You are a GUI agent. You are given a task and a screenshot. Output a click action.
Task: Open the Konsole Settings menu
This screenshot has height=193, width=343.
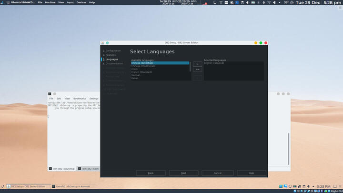click(x=94, y=99)
